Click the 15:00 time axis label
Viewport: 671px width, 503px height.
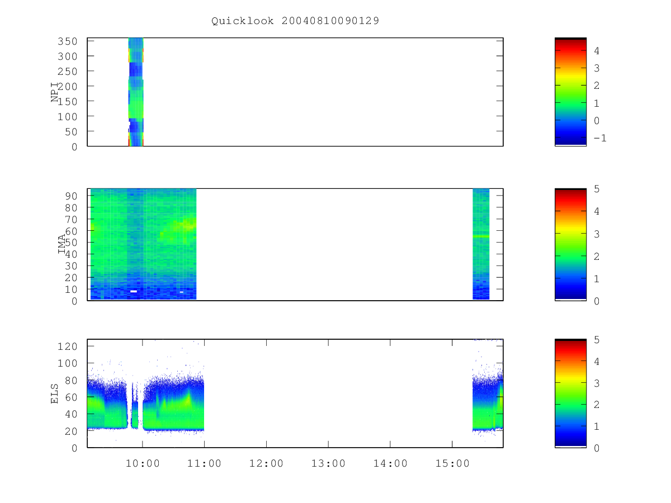pyautogui.click(x=452, y=464)
